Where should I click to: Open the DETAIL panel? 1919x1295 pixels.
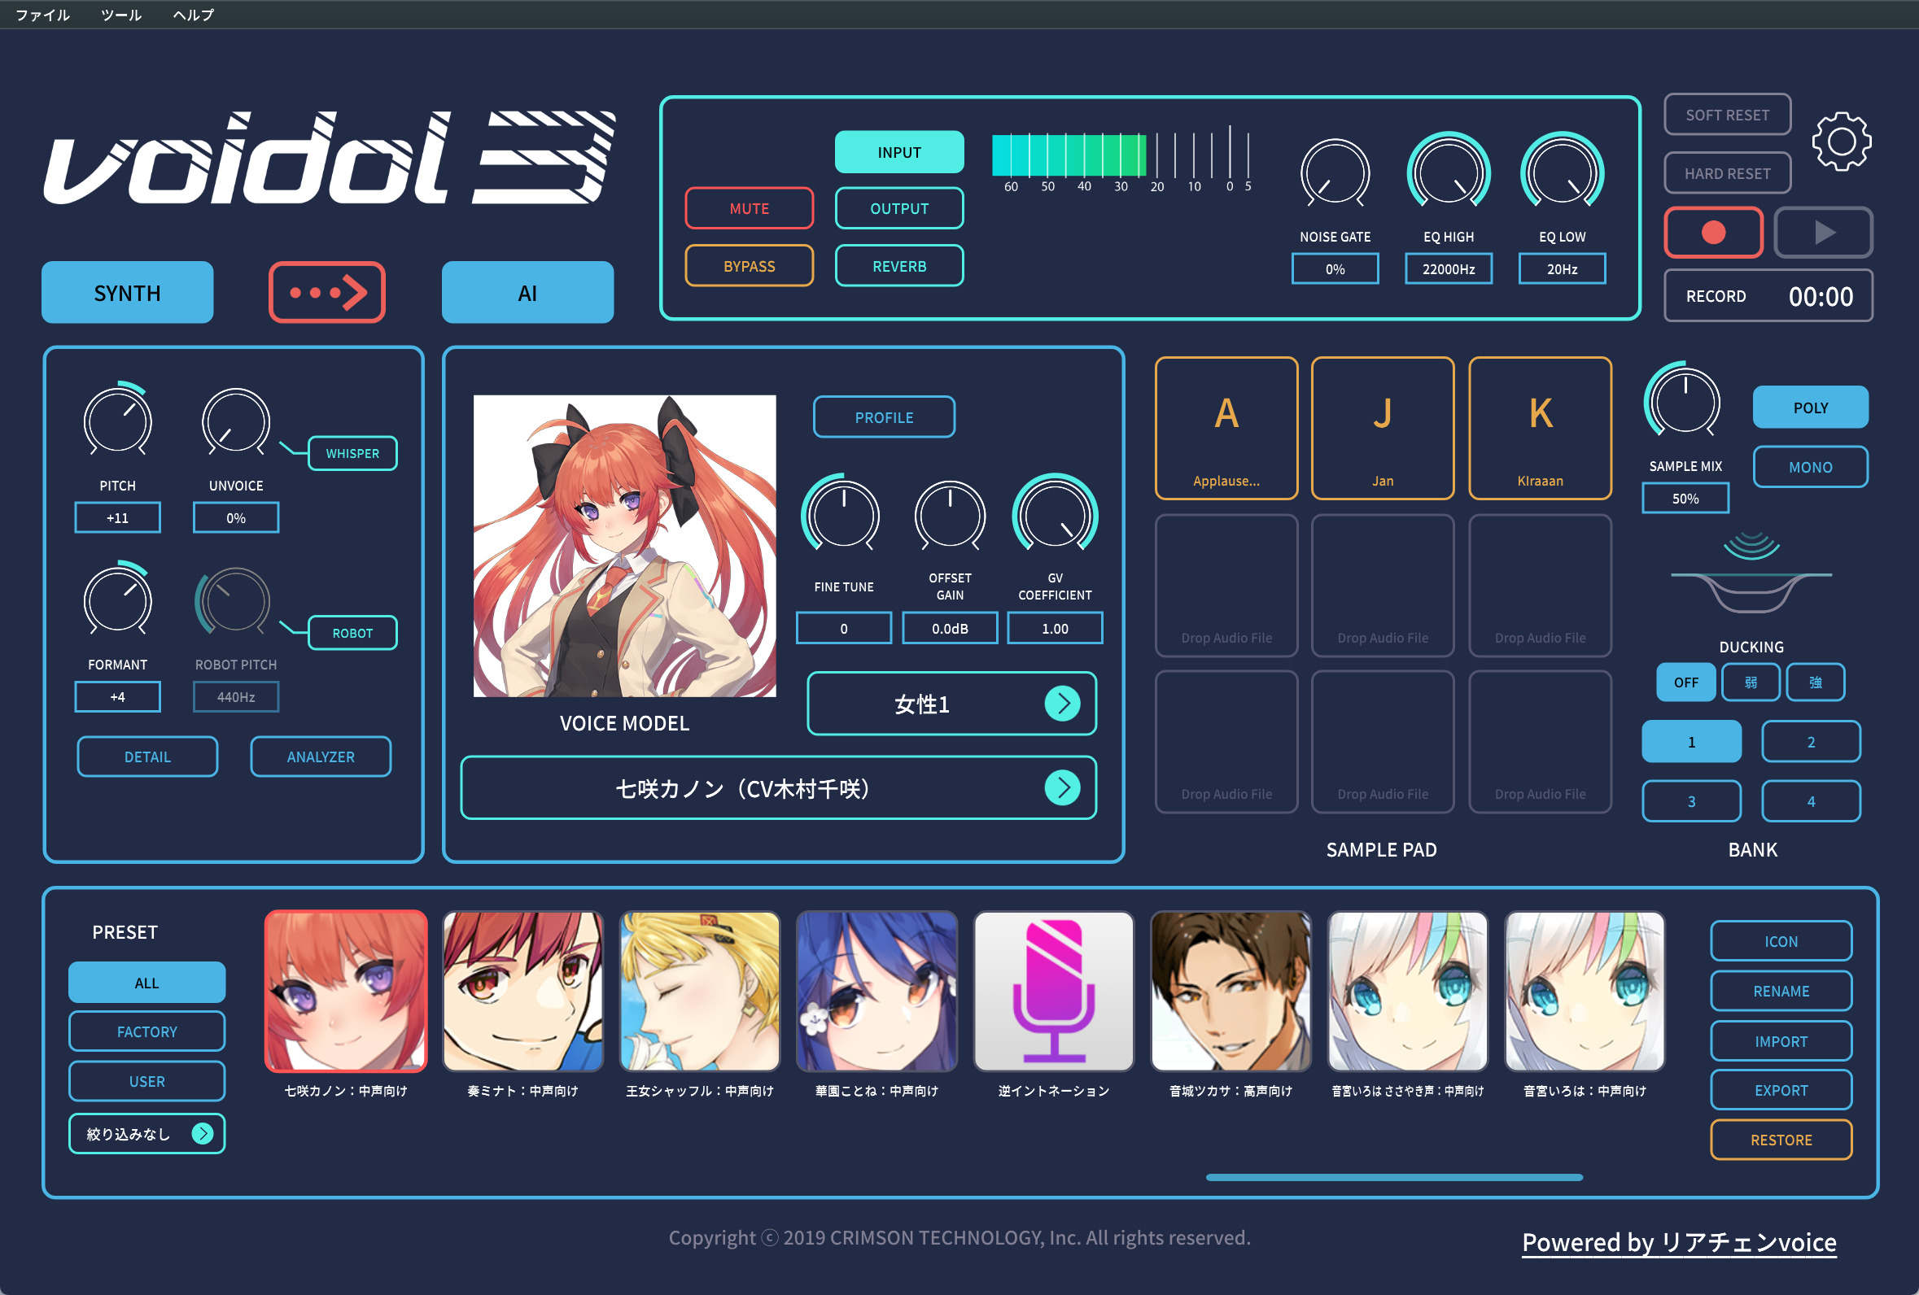click(x=148, y=757)
